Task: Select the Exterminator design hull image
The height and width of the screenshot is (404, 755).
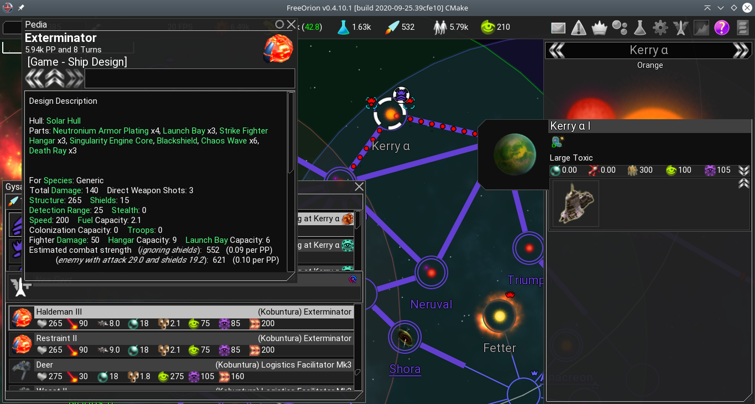Action: click(x=278, y=49)
